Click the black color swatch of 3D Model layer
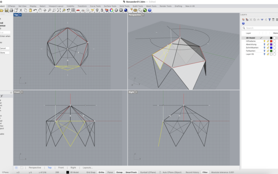The height and width of the screenshot is (174, 278). pos(271,38)
